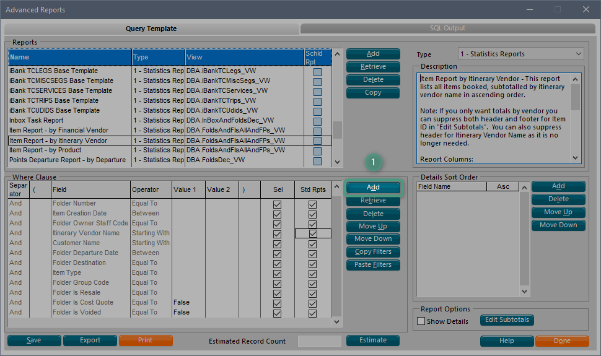
Task: Select the Item Report - by Product row
Action: point(170,150)
